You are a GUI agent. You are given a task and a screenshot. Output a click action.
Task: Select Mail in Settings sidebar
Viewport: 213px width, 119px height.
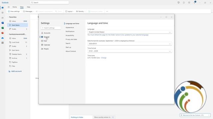pyautogui.click(x=44, y=41)
